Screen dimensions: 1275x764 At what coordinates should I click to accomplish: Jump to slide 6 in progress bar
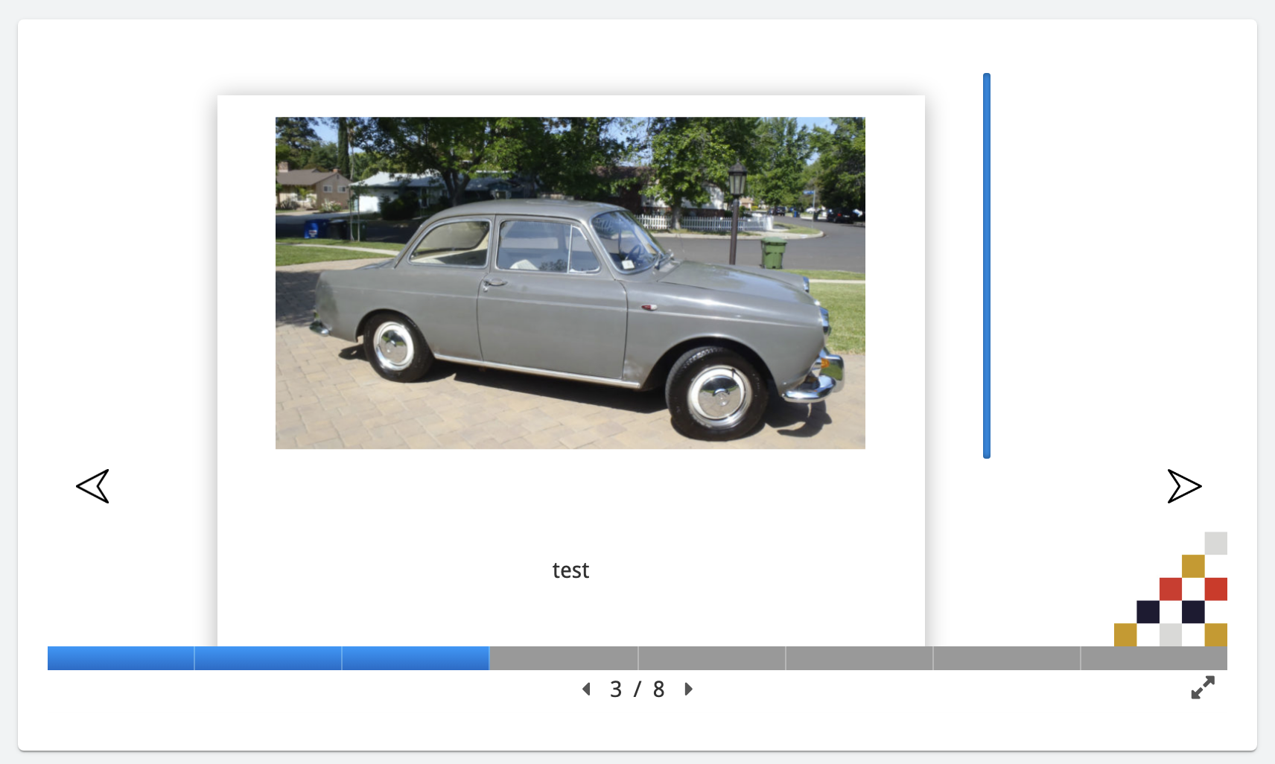coord(859,658)
